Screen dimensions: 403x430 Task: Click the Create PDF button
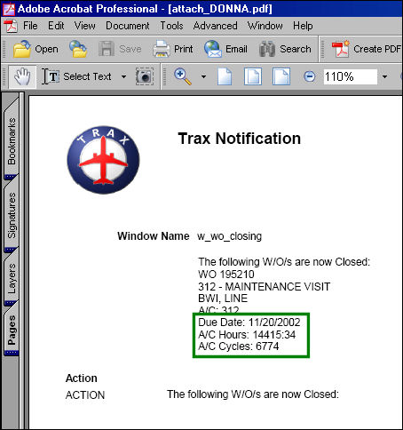pos(366,49)
